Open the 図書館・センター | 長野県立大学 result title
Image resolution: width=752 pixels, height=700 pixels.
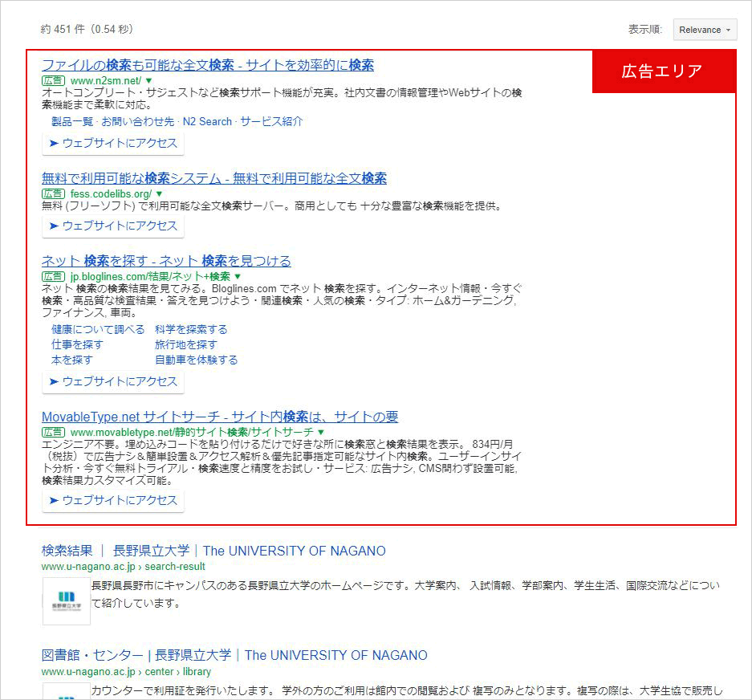click(x=234, y=655)
